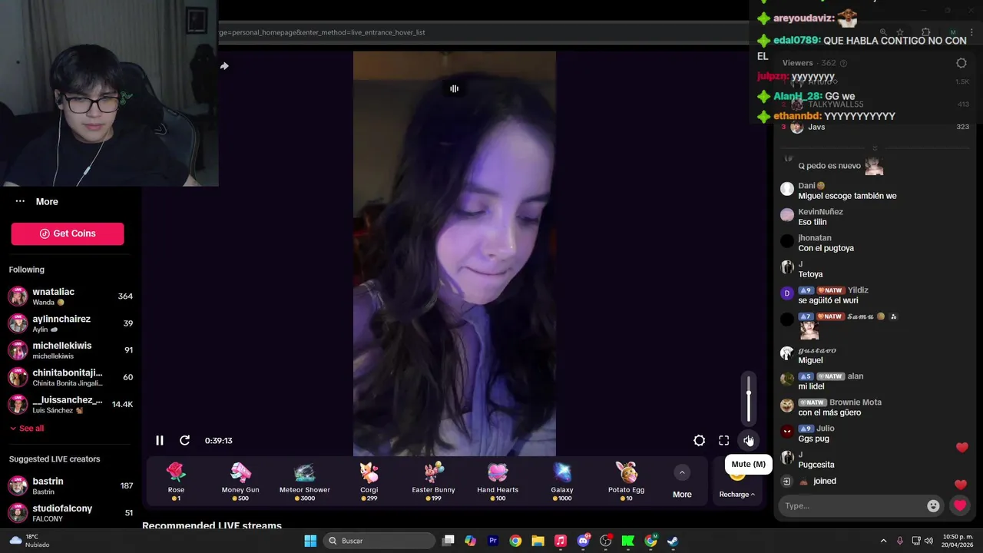Screen dimensions: 983x553
Task: Open chinitabonitaji... live channel
Action: pyautogui.click(x=71, y=377)
